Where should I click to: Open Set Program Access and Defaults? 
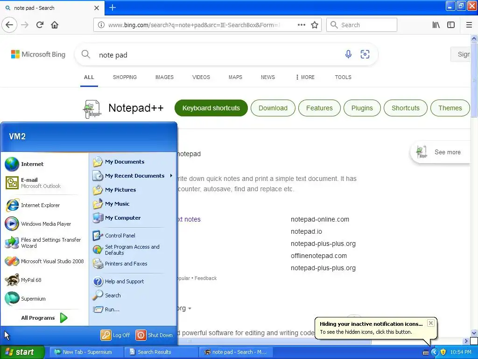coord(133,250)
